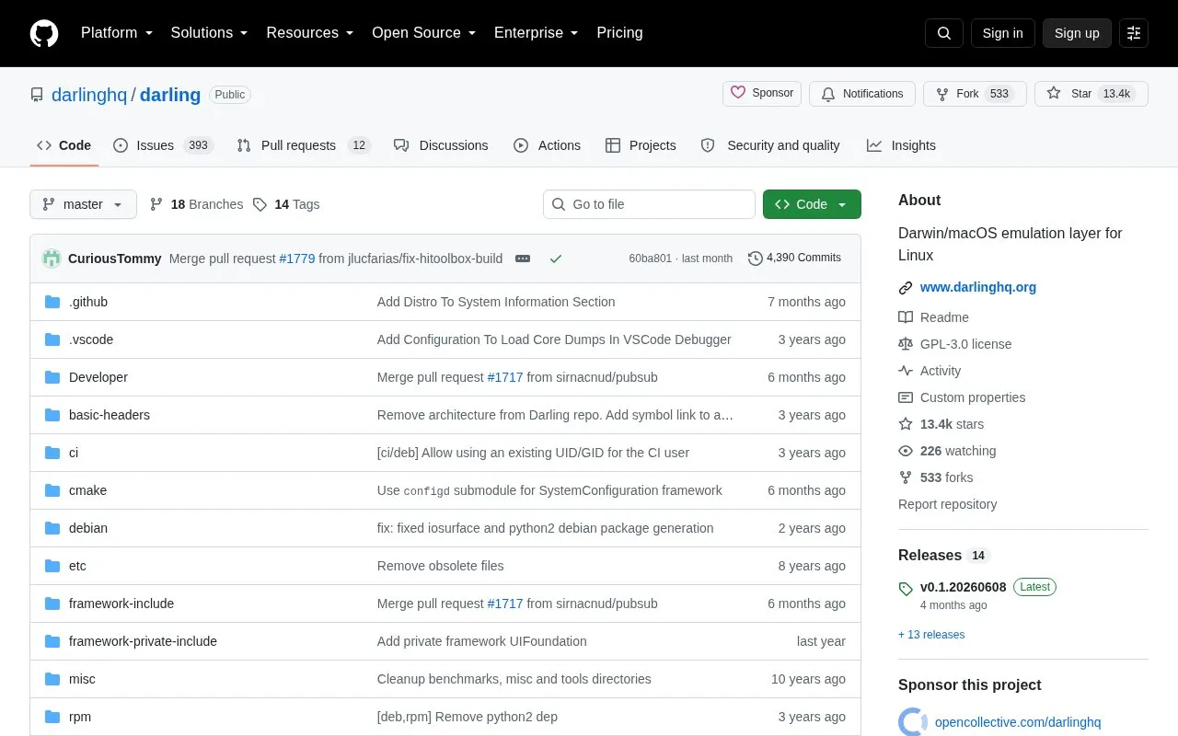Open the search magnifier button

(944, 33)
